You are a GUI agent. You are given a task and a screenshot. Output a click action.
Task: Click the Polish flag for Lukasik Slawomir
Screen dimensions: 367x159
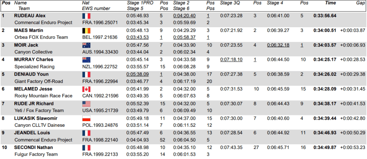(86, 118)
